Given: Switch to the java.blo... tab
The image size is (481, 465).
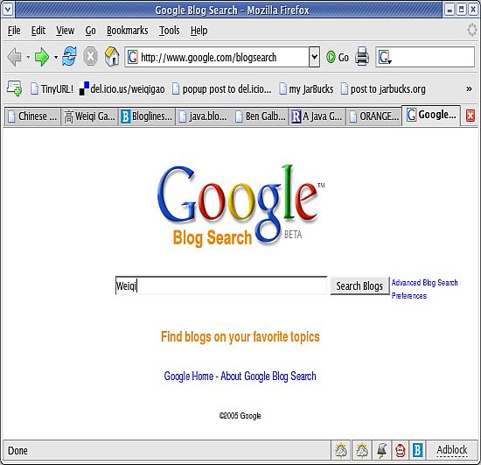Looking at the screenshot, I should click(204, 116).
